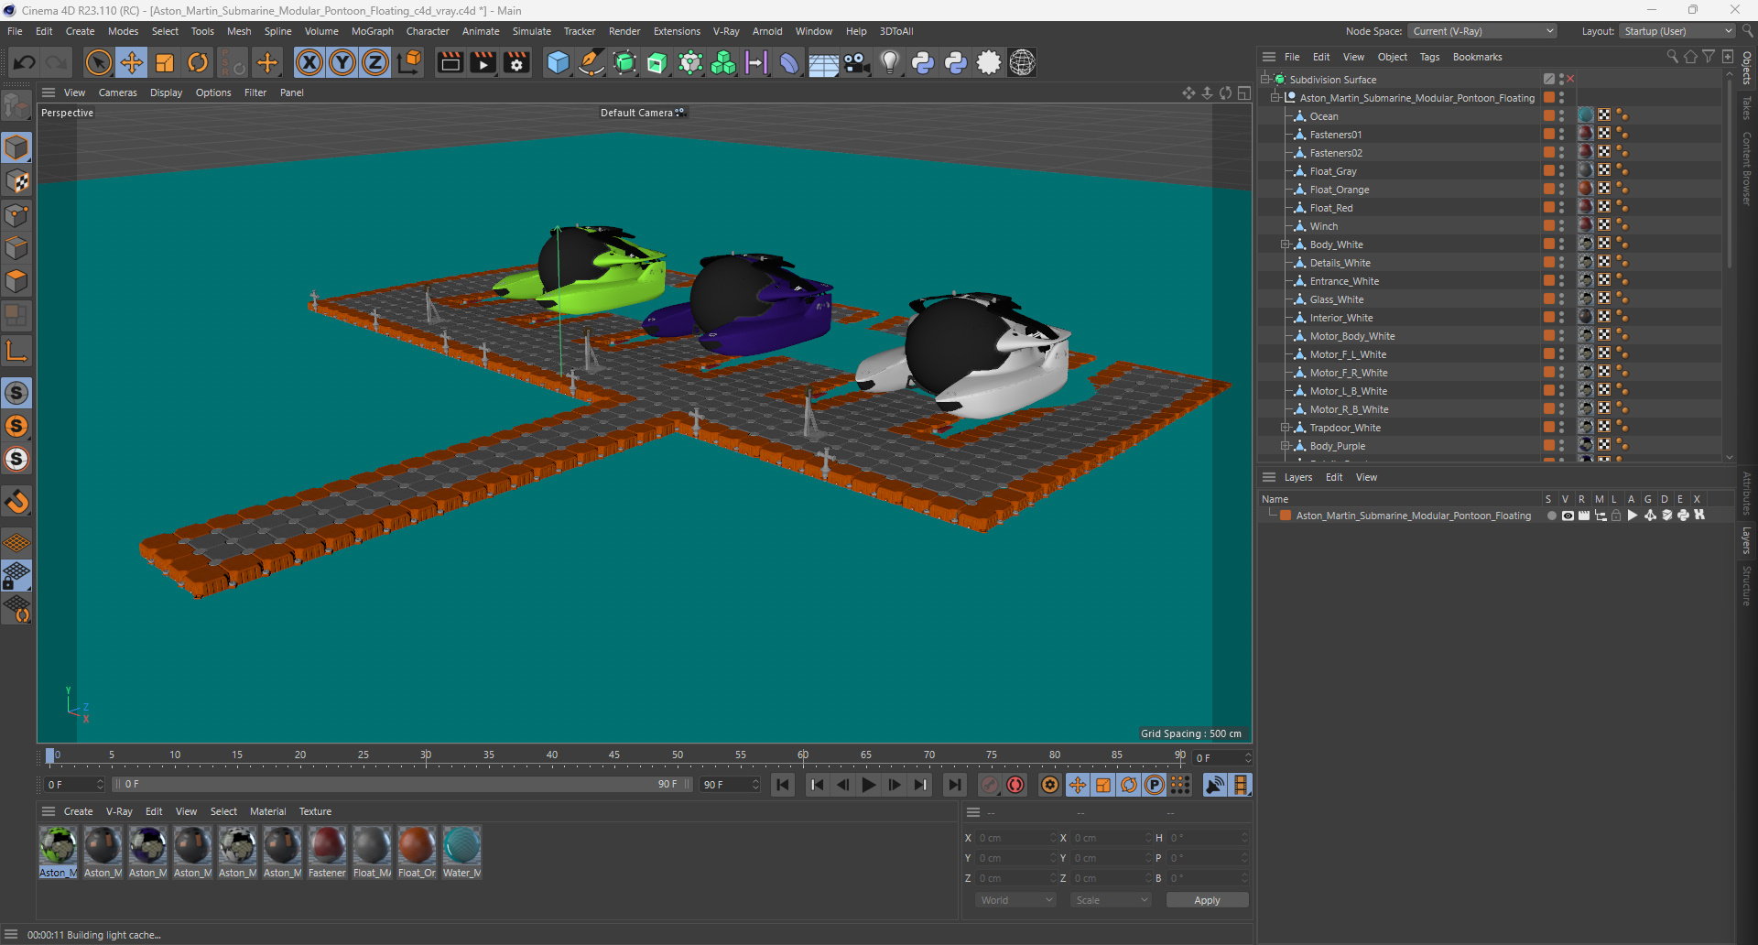The image size is (1758, 945).
Task: Toggle X axis lock
Action: click(309, 62)
